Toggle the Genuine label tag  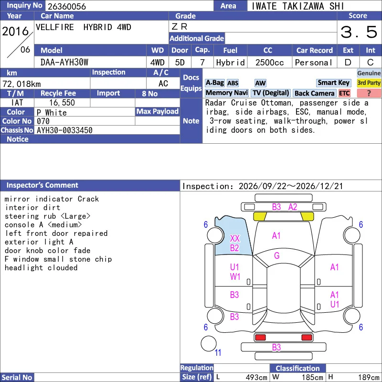click(369, 73)
